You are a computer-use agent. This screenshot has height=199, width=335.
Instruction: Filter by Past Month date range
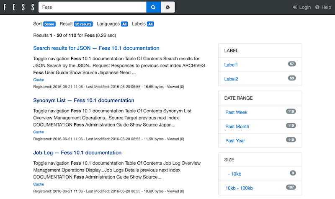tap(237, 127)
